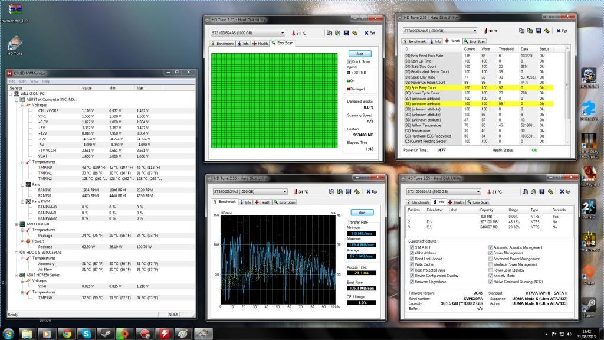Open Windows Explorer from taskbar
Image resolution: width=604 pixels, height=340 pixels.
[x=27, y=334]
